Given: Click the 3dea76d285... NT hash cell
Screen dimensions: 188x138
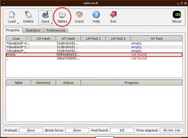Looking at the screenshot, I should pos(68,58).
